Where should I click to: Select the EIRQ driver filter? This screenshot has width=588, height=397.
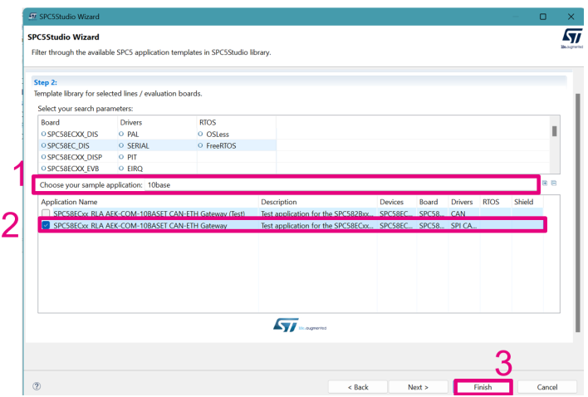coord(131,169)
